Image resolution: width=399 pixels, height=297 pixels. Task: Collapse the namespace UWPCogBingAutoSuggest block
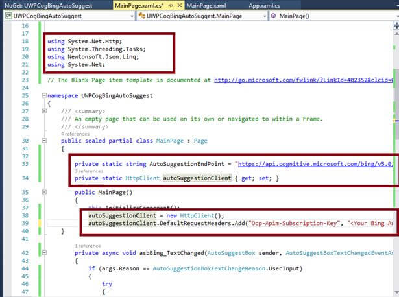coord(44,95)
